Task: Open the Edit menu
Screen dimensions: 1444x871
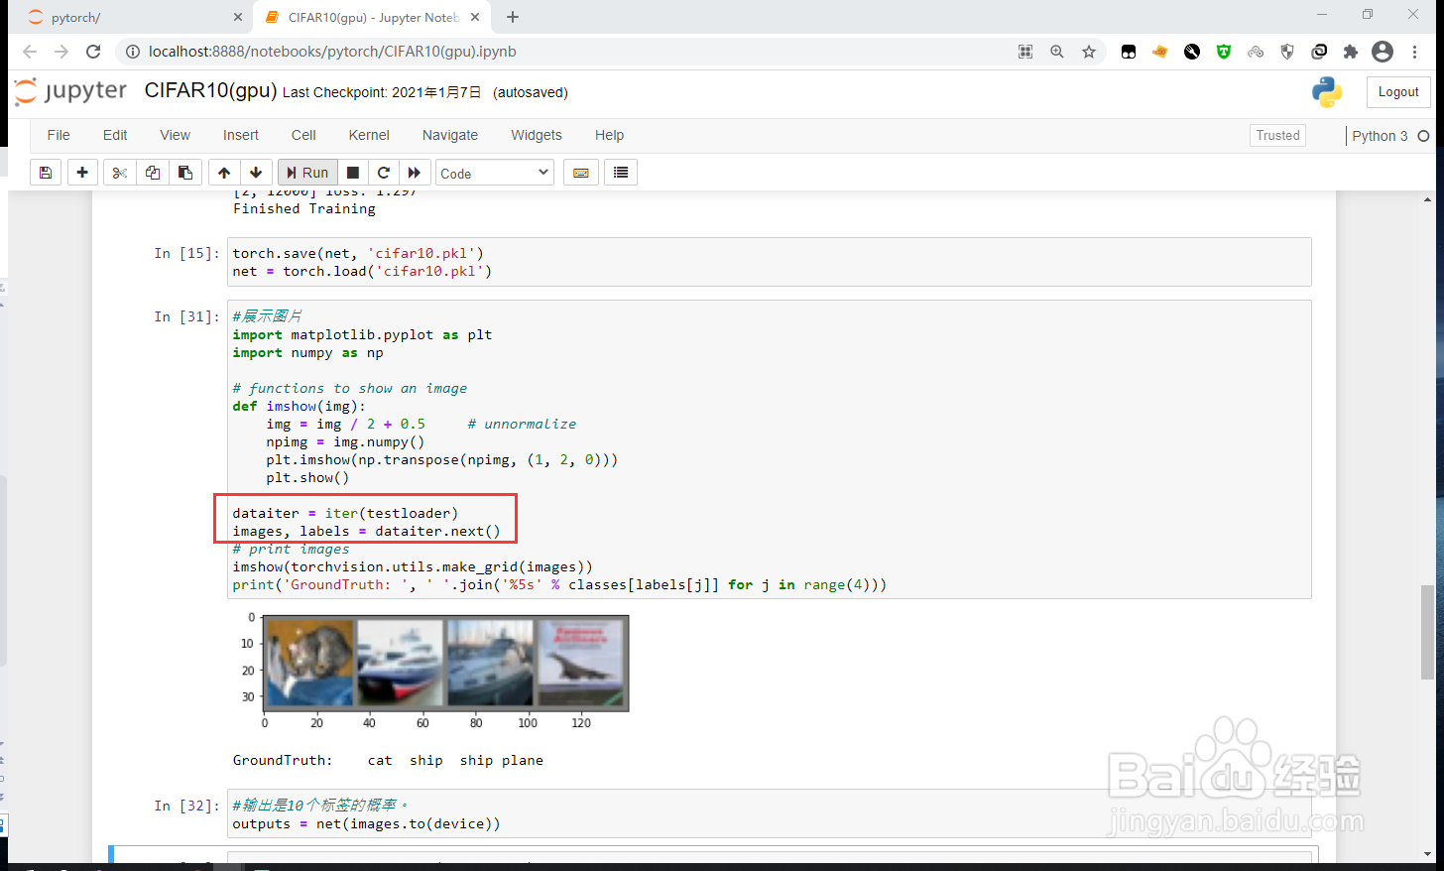Action: [115, 135]
